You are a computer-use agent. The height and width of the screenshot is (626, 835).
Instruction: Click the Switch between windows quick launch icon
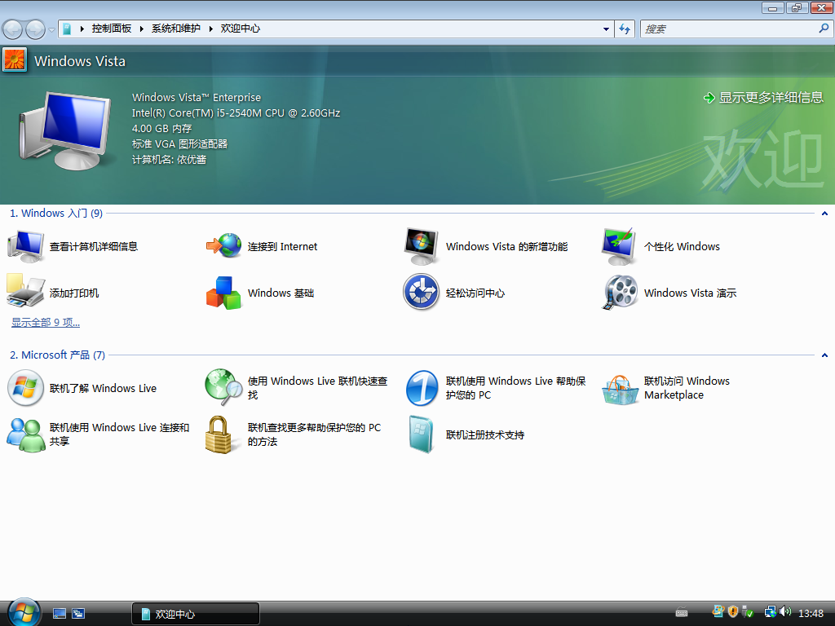(78, 613)
